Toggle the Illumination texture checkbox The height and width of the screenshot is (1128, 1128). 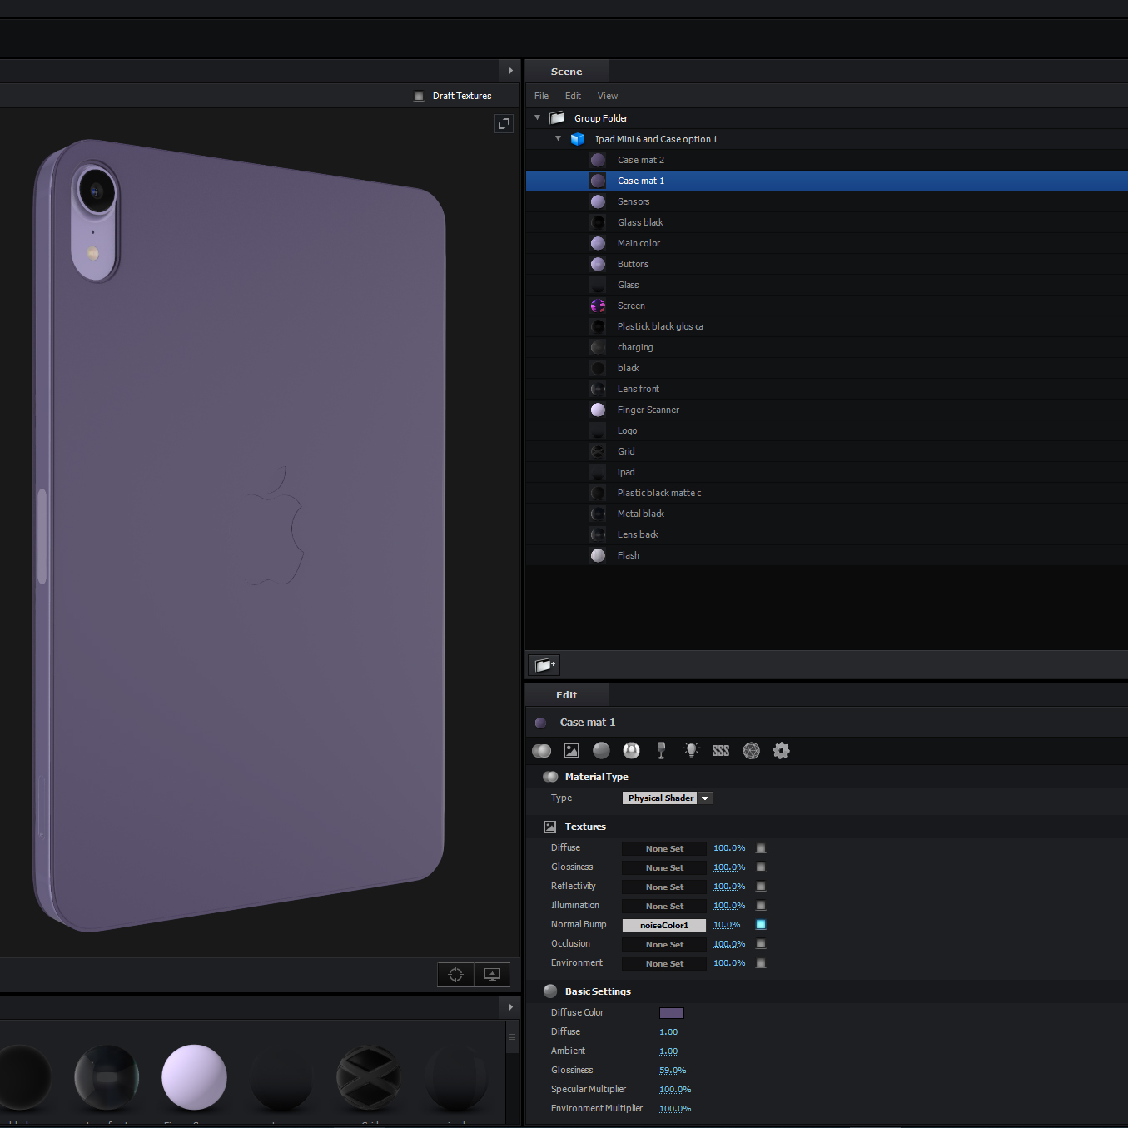click(x=761, y=906)
